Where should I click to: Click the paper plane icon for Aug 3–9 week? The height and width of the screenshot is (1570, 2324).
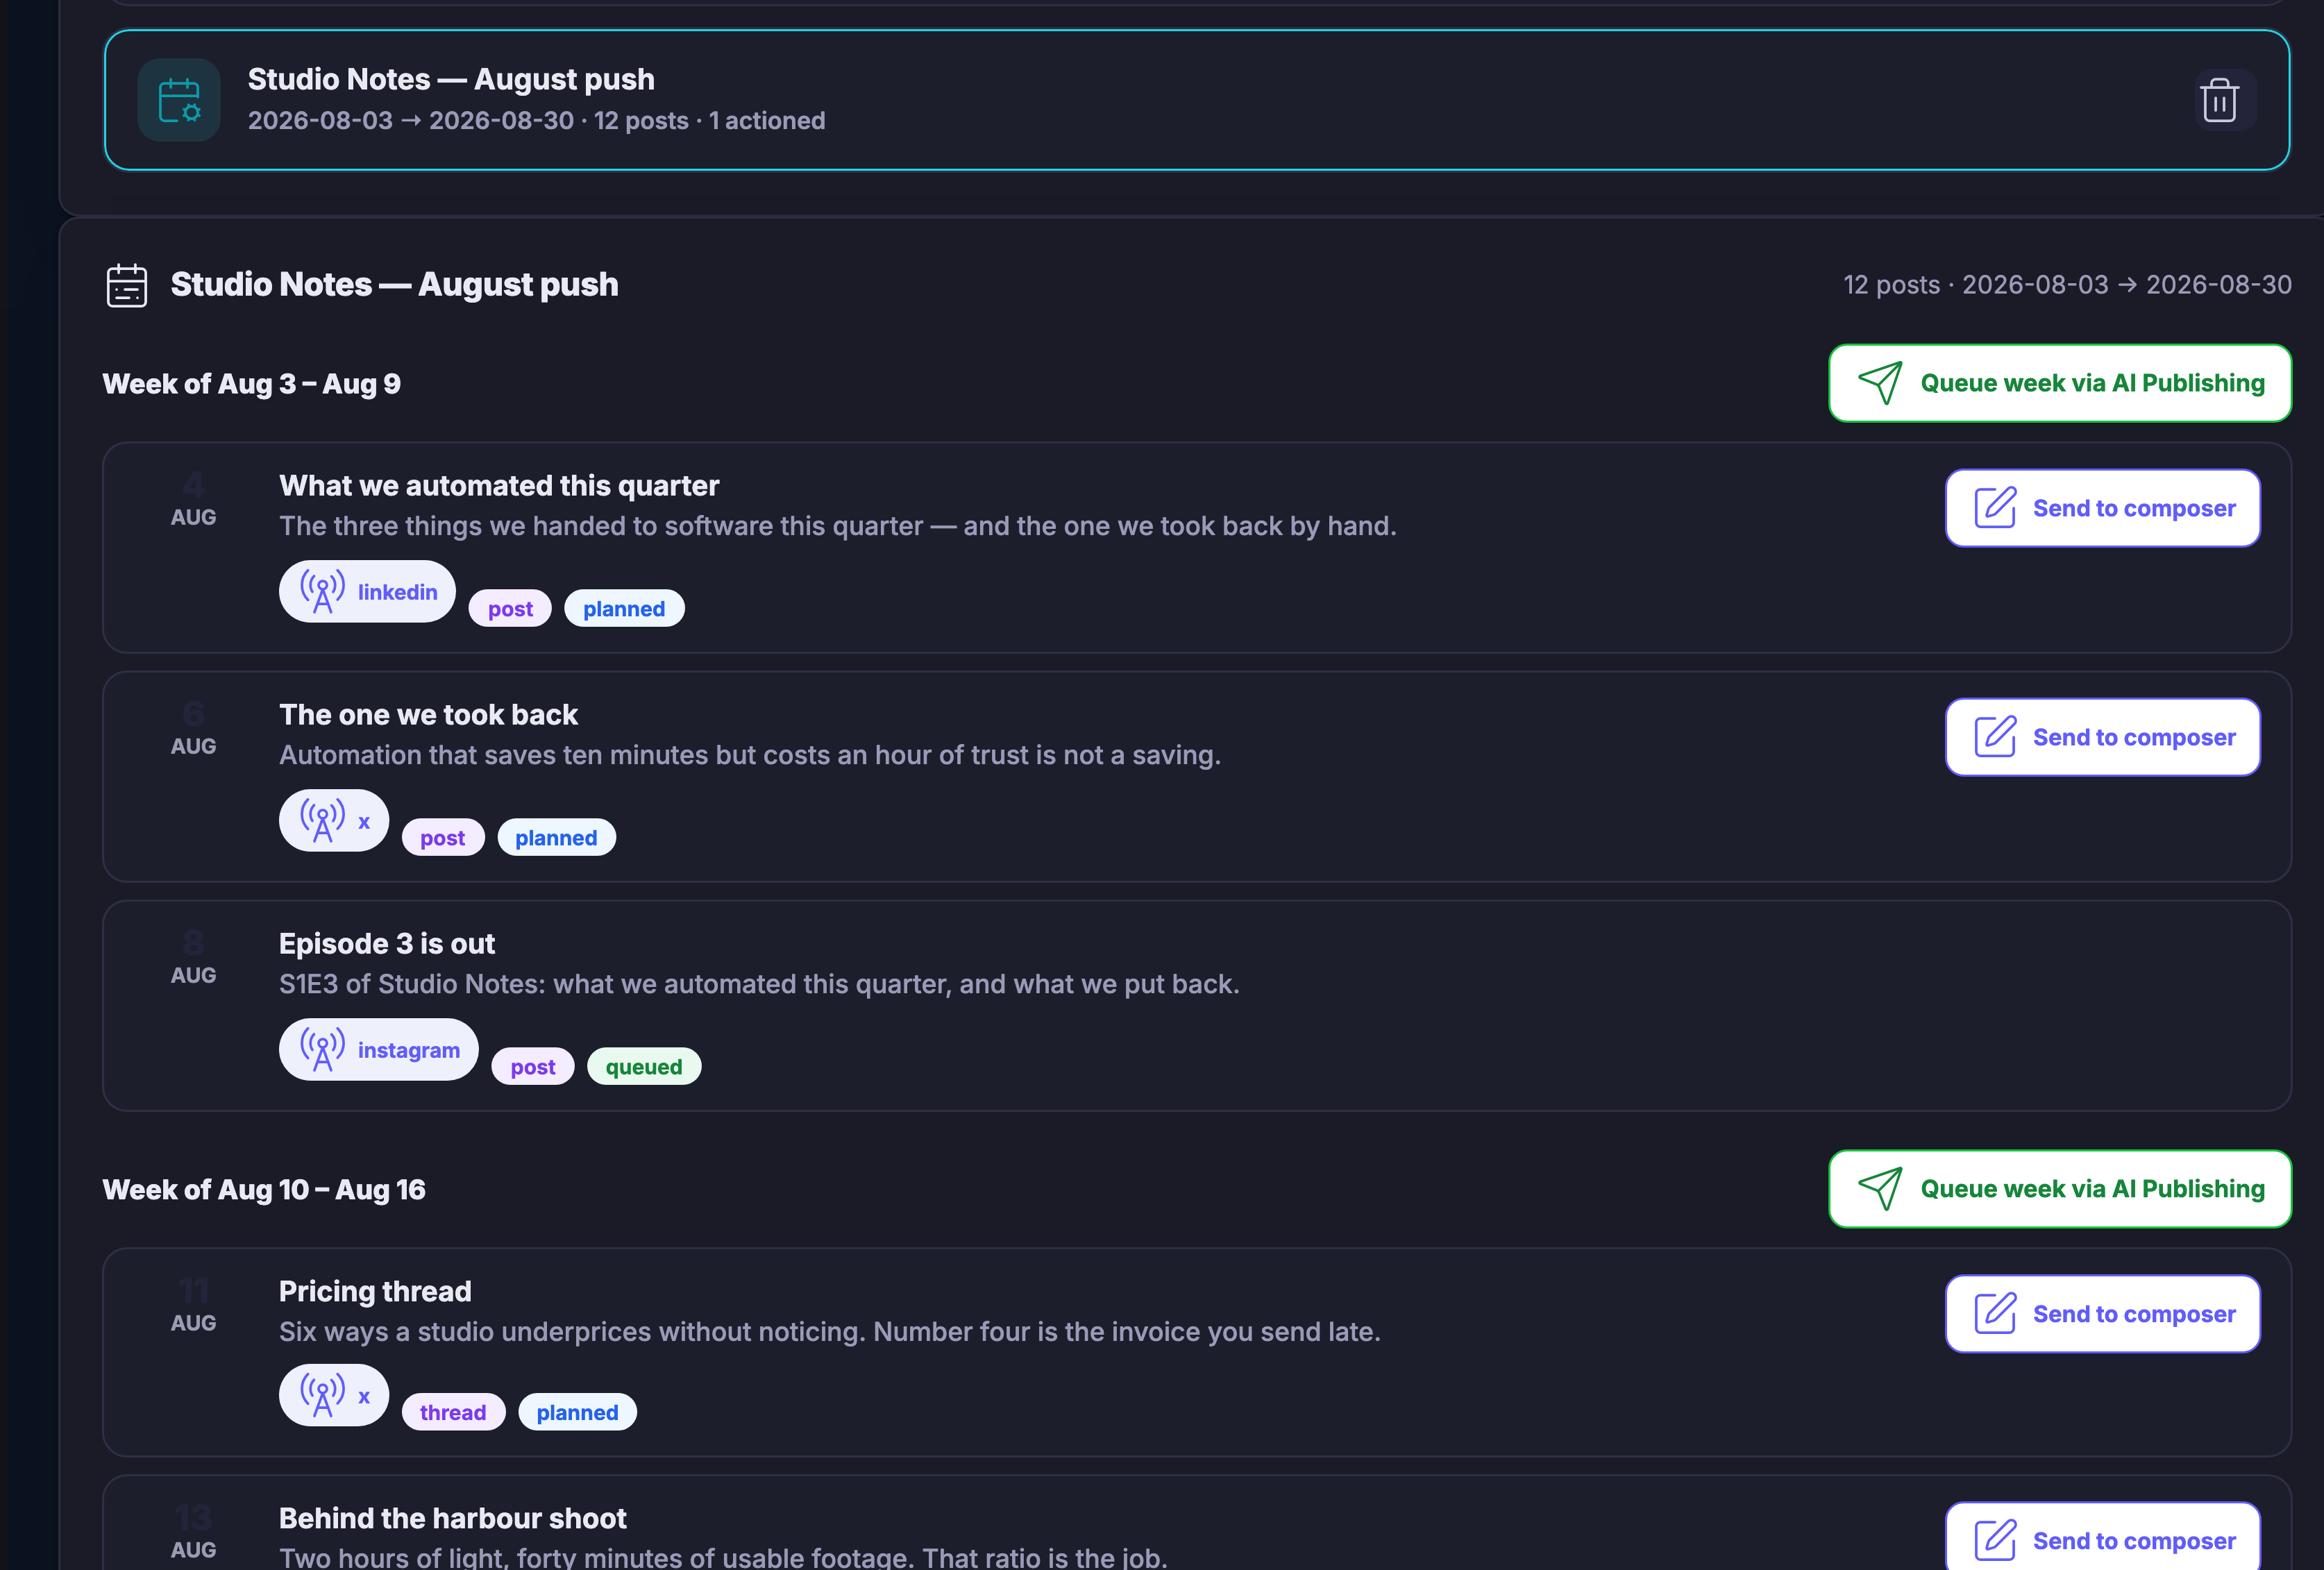coord(1880,384)
